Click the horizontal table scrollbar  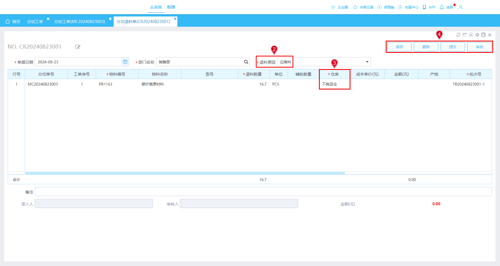tap(185, 173)
